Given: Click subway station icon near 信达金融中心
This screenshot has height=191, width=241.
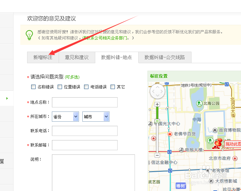Looking at the screenshot, I should pyautogui.click(x=170, y=171).
